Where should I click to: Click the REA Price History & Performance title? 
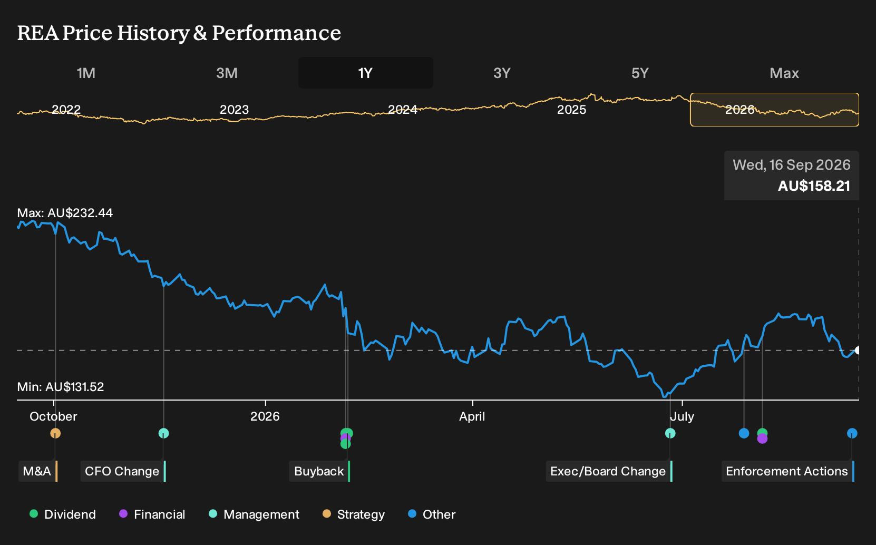pos(179,33)
